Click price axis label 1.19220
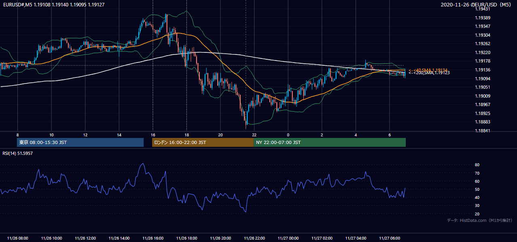The image size is (517, 242). [483, 53]
